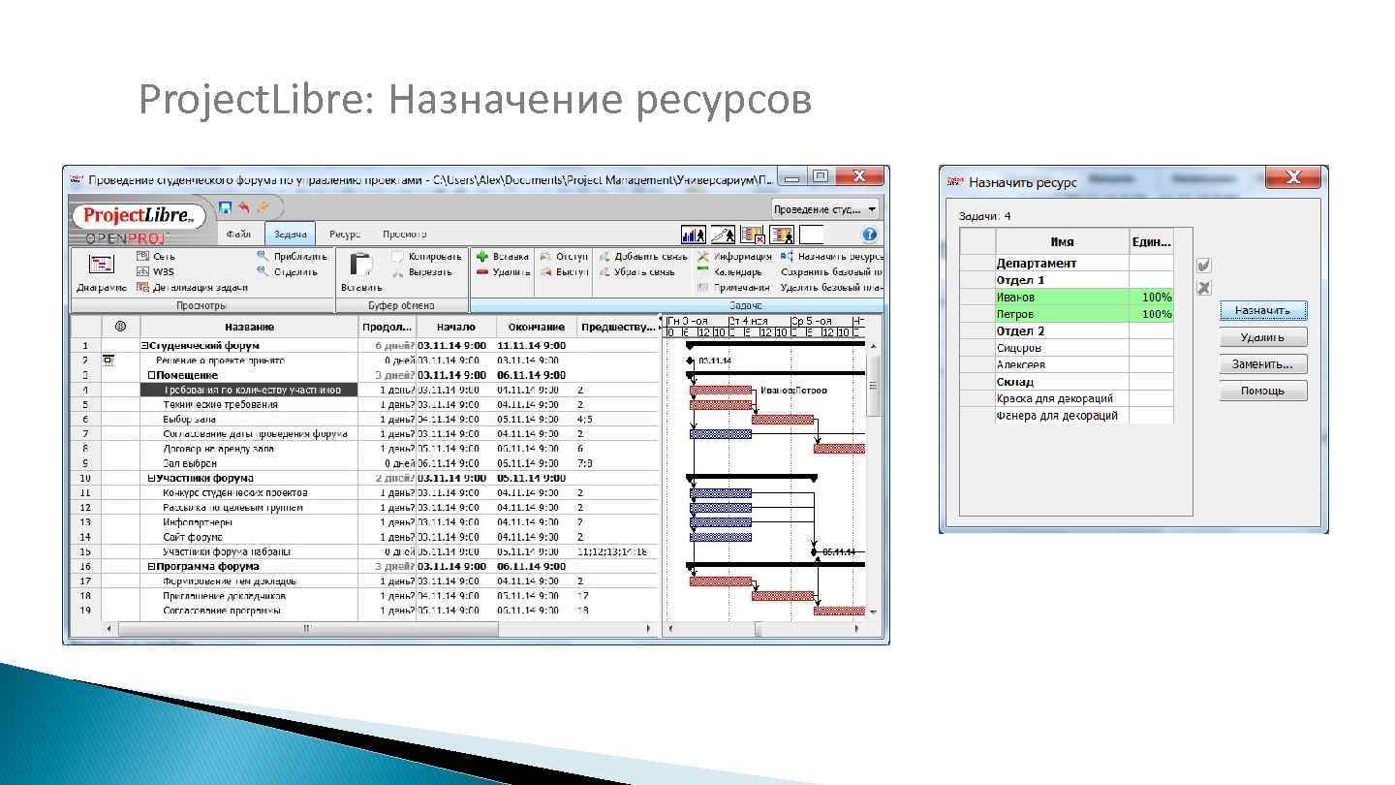Click the Имя column header in dialog
The image size is (1395, 785).
1062,242
